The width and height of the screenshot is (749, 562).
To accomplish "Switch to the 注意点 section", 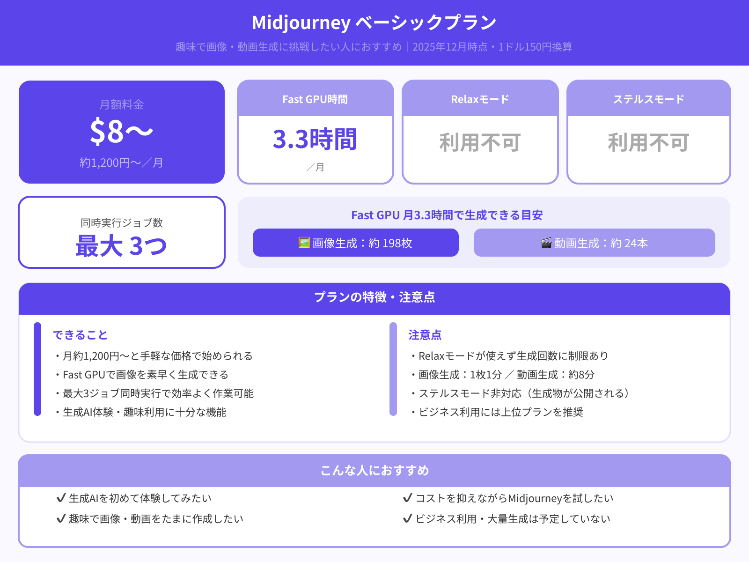I will click(x=425, y=335).
